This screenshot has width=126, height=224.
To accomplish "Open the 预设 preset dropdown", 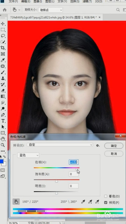I will (60, 145).
